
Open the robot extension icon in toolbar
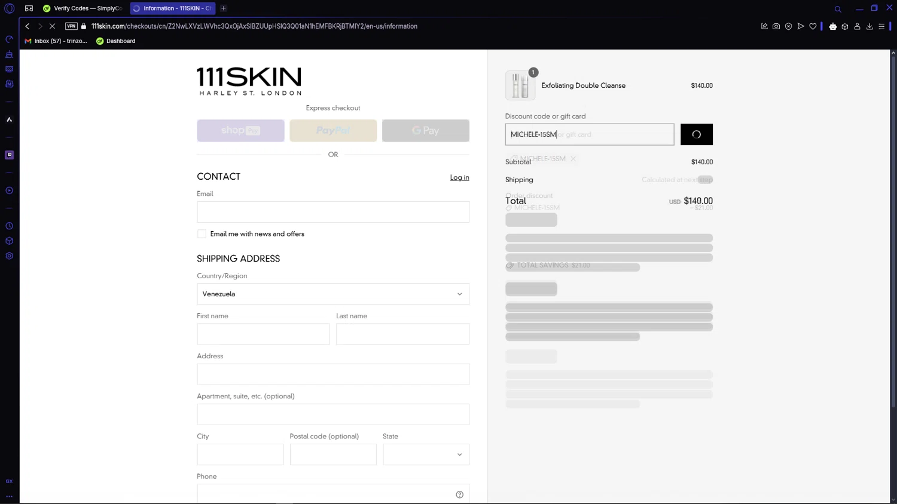click(x=833, y=26)
